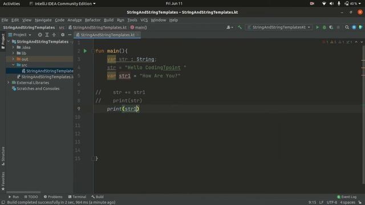
Task: Hide the Project tool window
Action: point(70,35)
